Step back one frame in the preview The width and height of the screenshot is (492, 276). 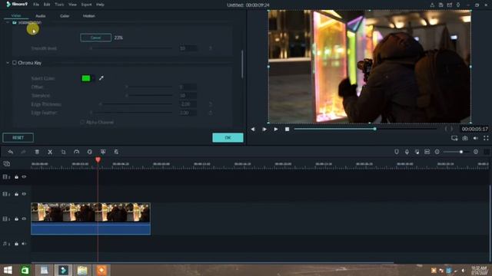(x=253, y=129)
